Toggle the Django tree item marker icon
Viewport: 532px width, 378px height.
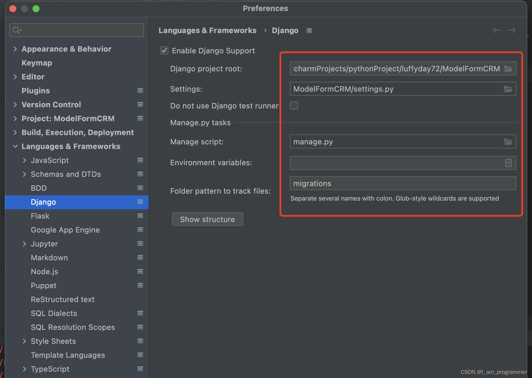(x=140, y=202)
